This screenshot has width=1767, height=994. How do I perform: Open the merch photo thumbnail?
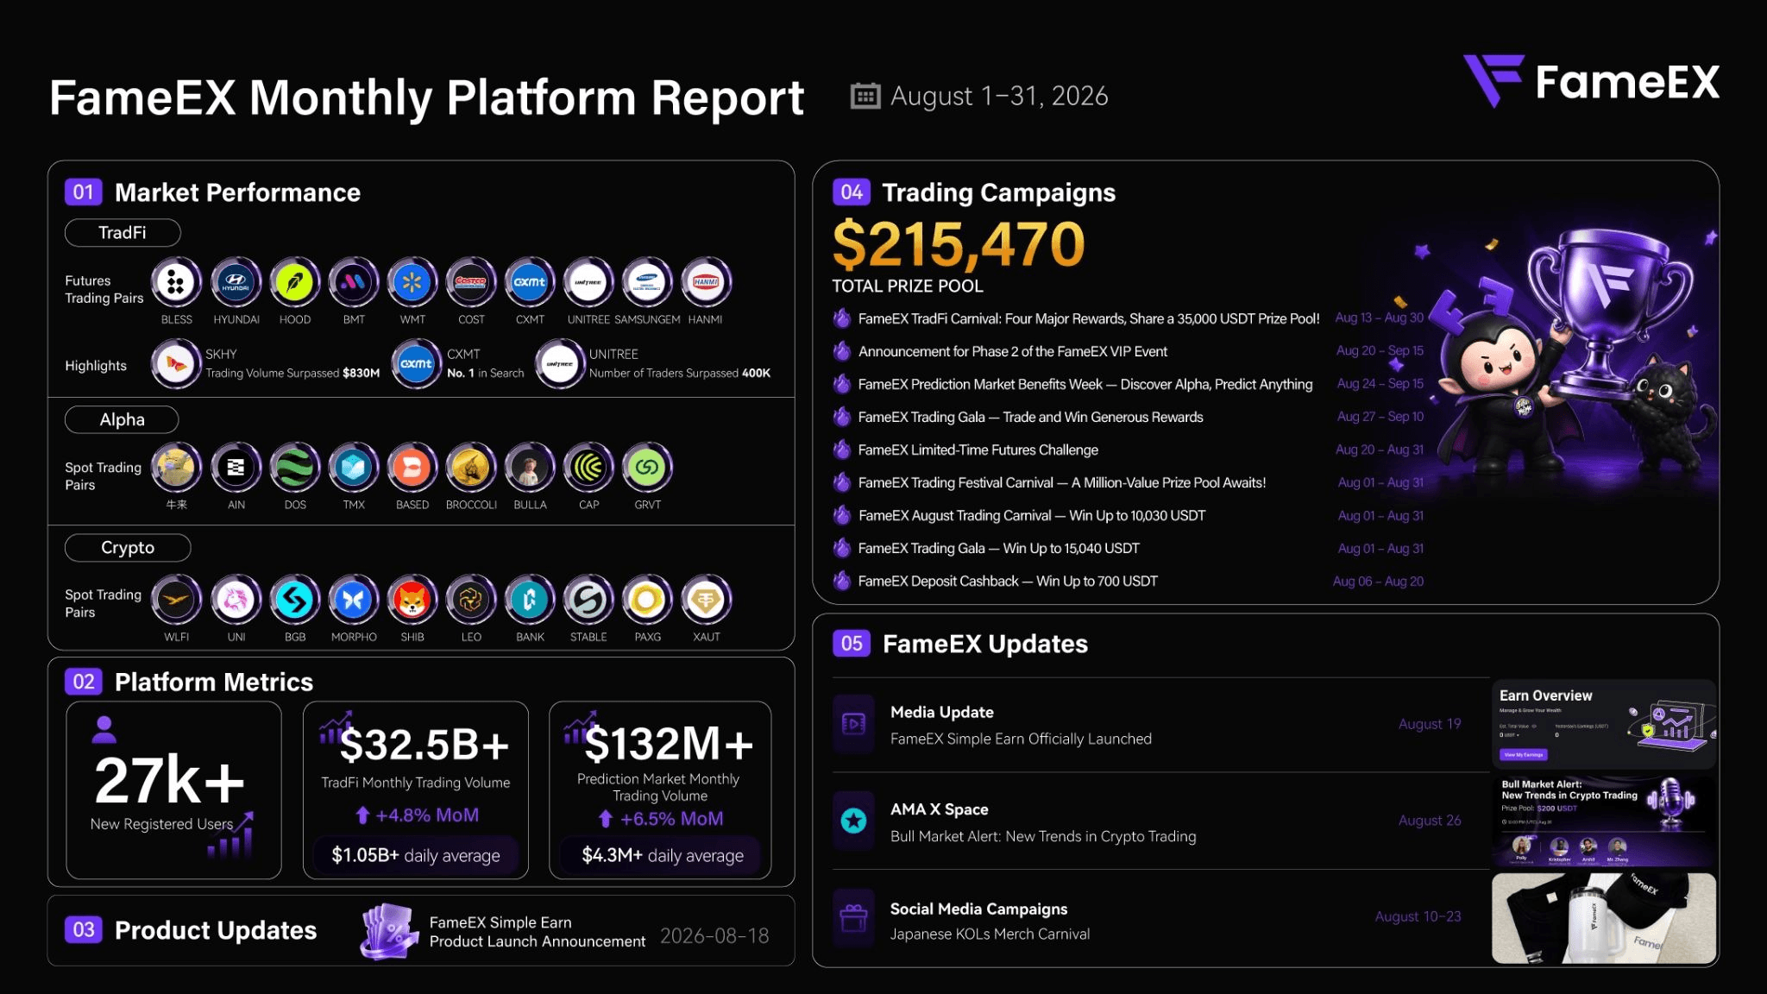point(1604,918)
